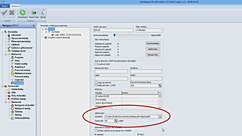This screenshot has width=242, height=136.
Task: Open Kategorie strávníků item
Action: point(24,105)
